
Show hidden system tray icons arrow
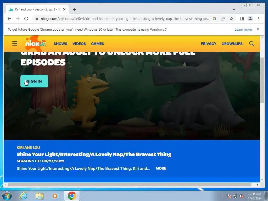[x=222, y=196]
